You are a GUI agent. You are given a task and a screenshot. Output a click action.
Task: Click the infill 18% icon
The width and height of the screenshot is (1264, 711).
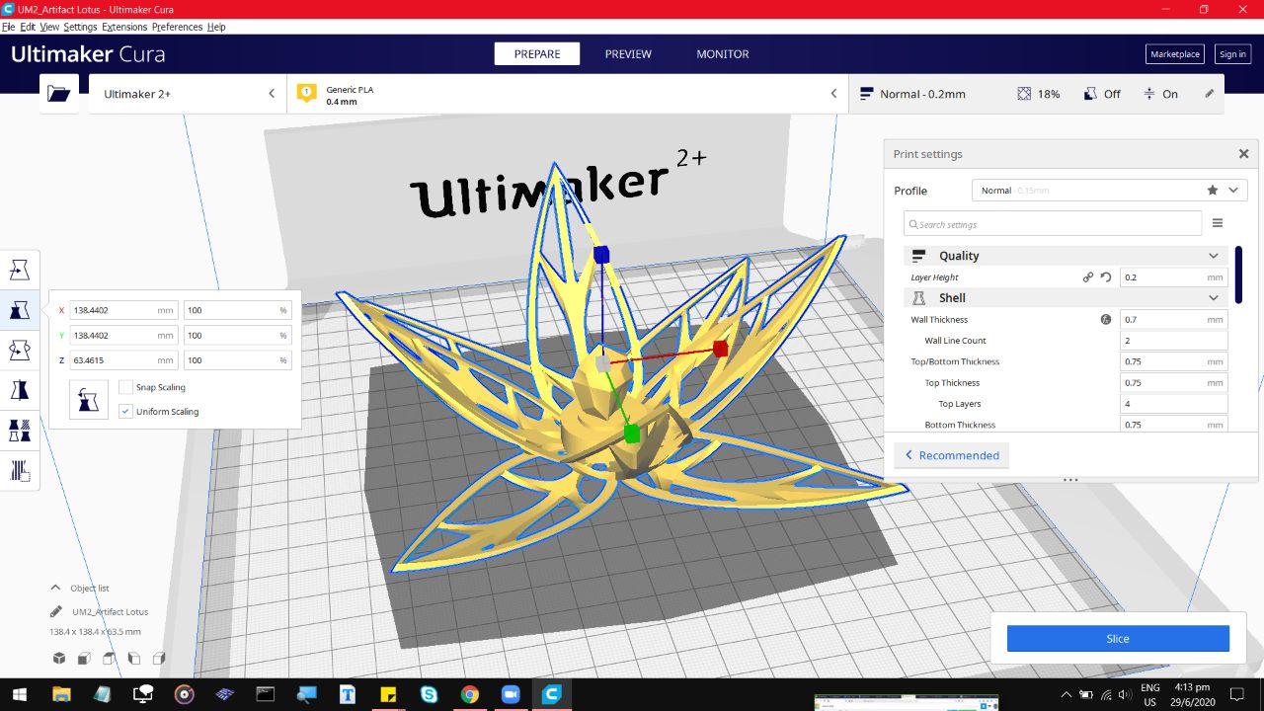tap(1024, 94)
